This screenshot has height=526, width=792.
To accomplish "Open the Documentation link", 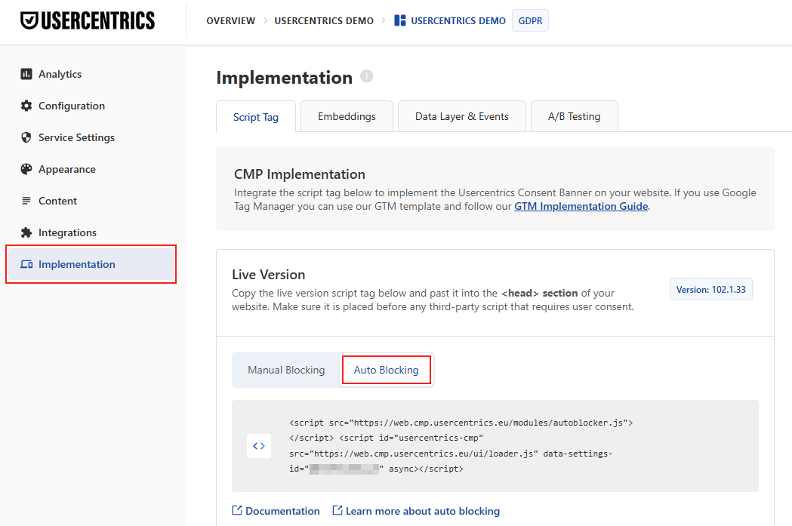I will 276,511.
